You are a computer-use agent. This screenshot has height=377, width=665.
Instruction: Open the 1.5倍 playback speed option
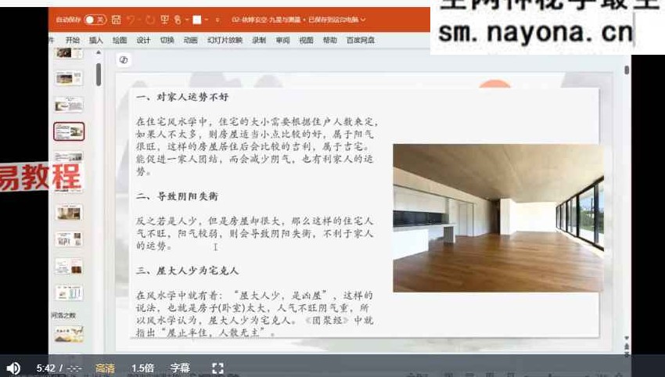[x=142, y=368]
